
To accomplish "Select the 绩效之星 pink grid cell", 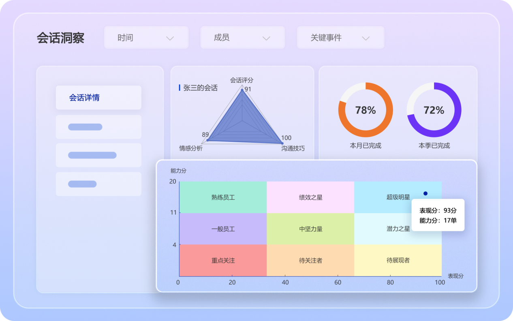I will [310, 197].
